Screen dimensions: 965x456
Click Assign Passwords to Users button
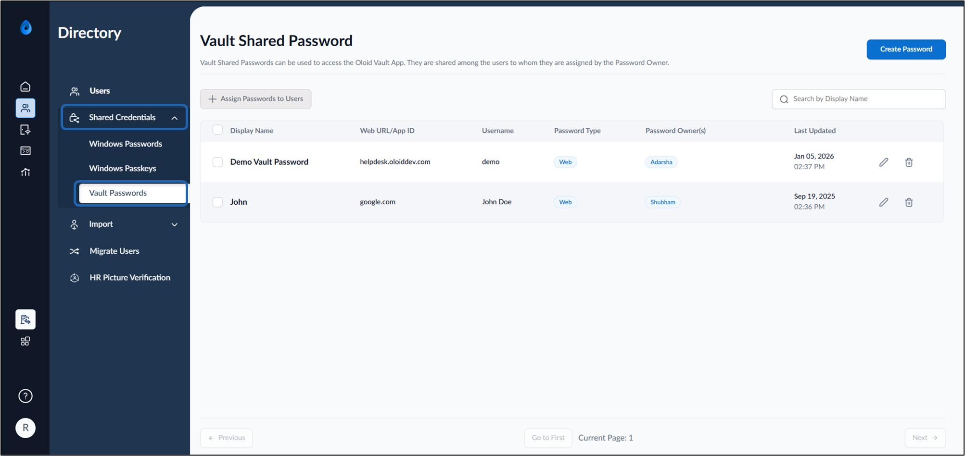click(x=255, y=99)
